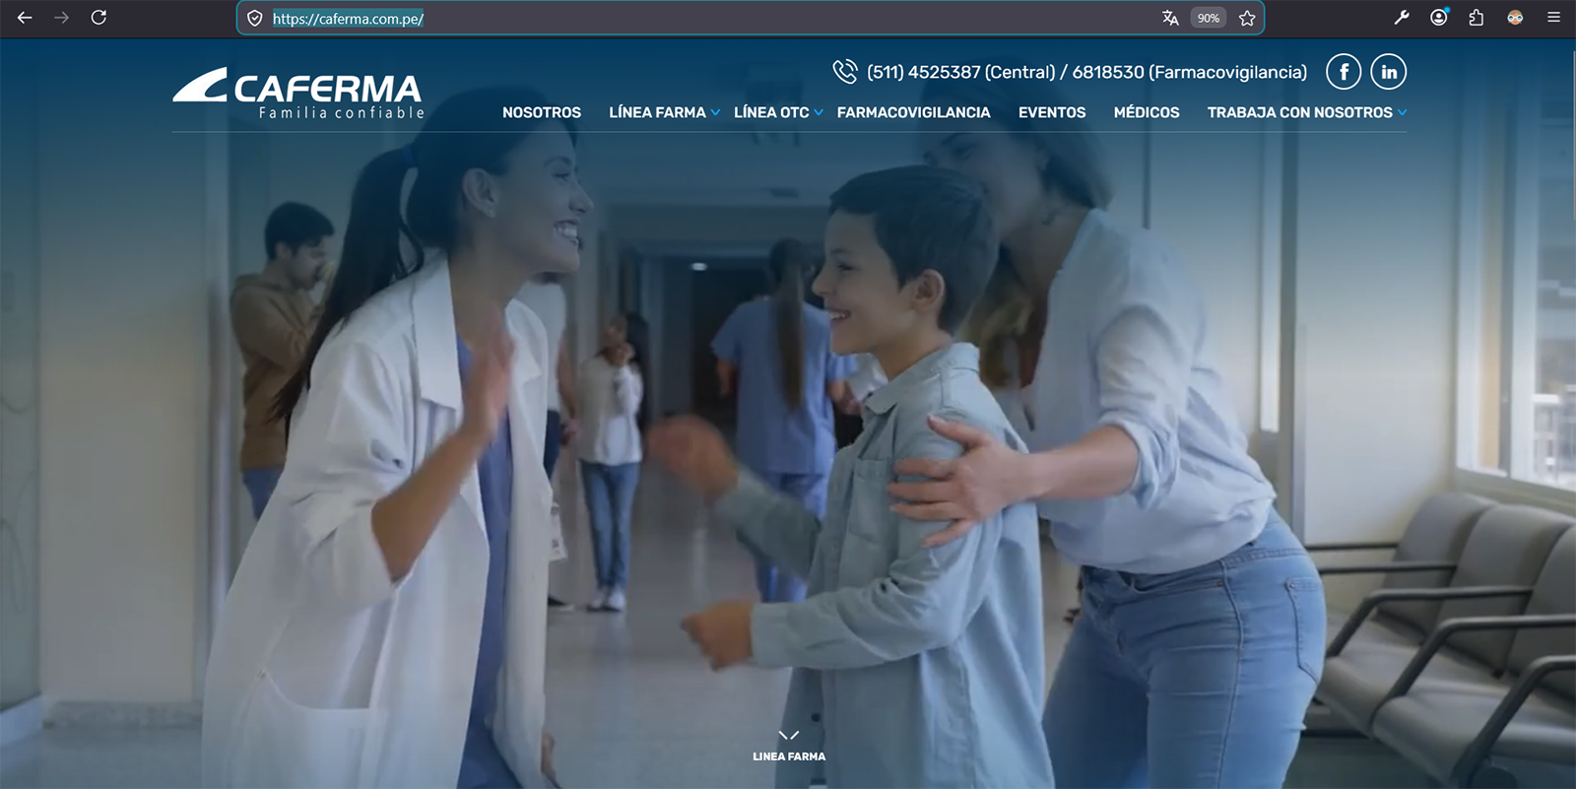Click the browser forward arrow
Viewport: 1576px width, 789px height.
[61, 18]
